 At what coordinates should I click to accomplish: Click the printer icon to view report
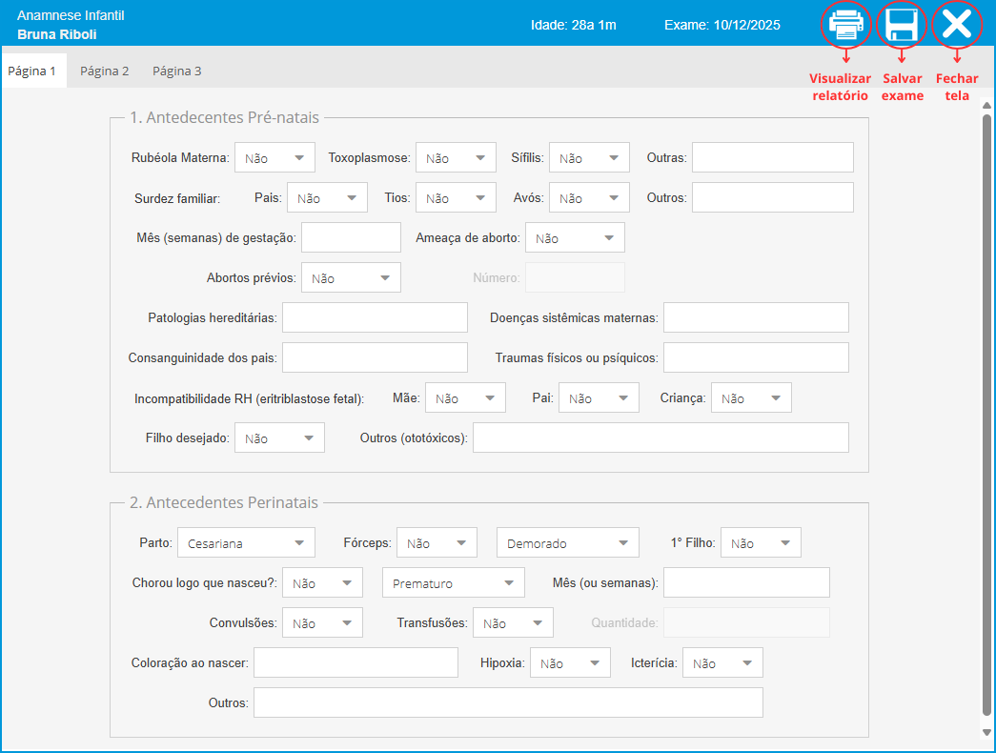[846, 25]
